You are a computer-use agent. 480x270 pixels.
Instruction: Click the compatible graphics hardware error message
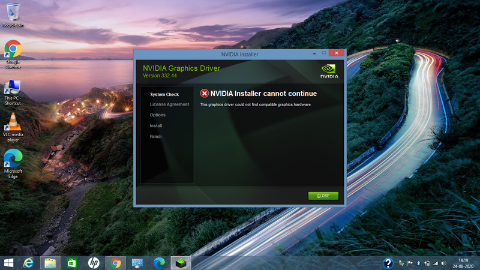256,104
